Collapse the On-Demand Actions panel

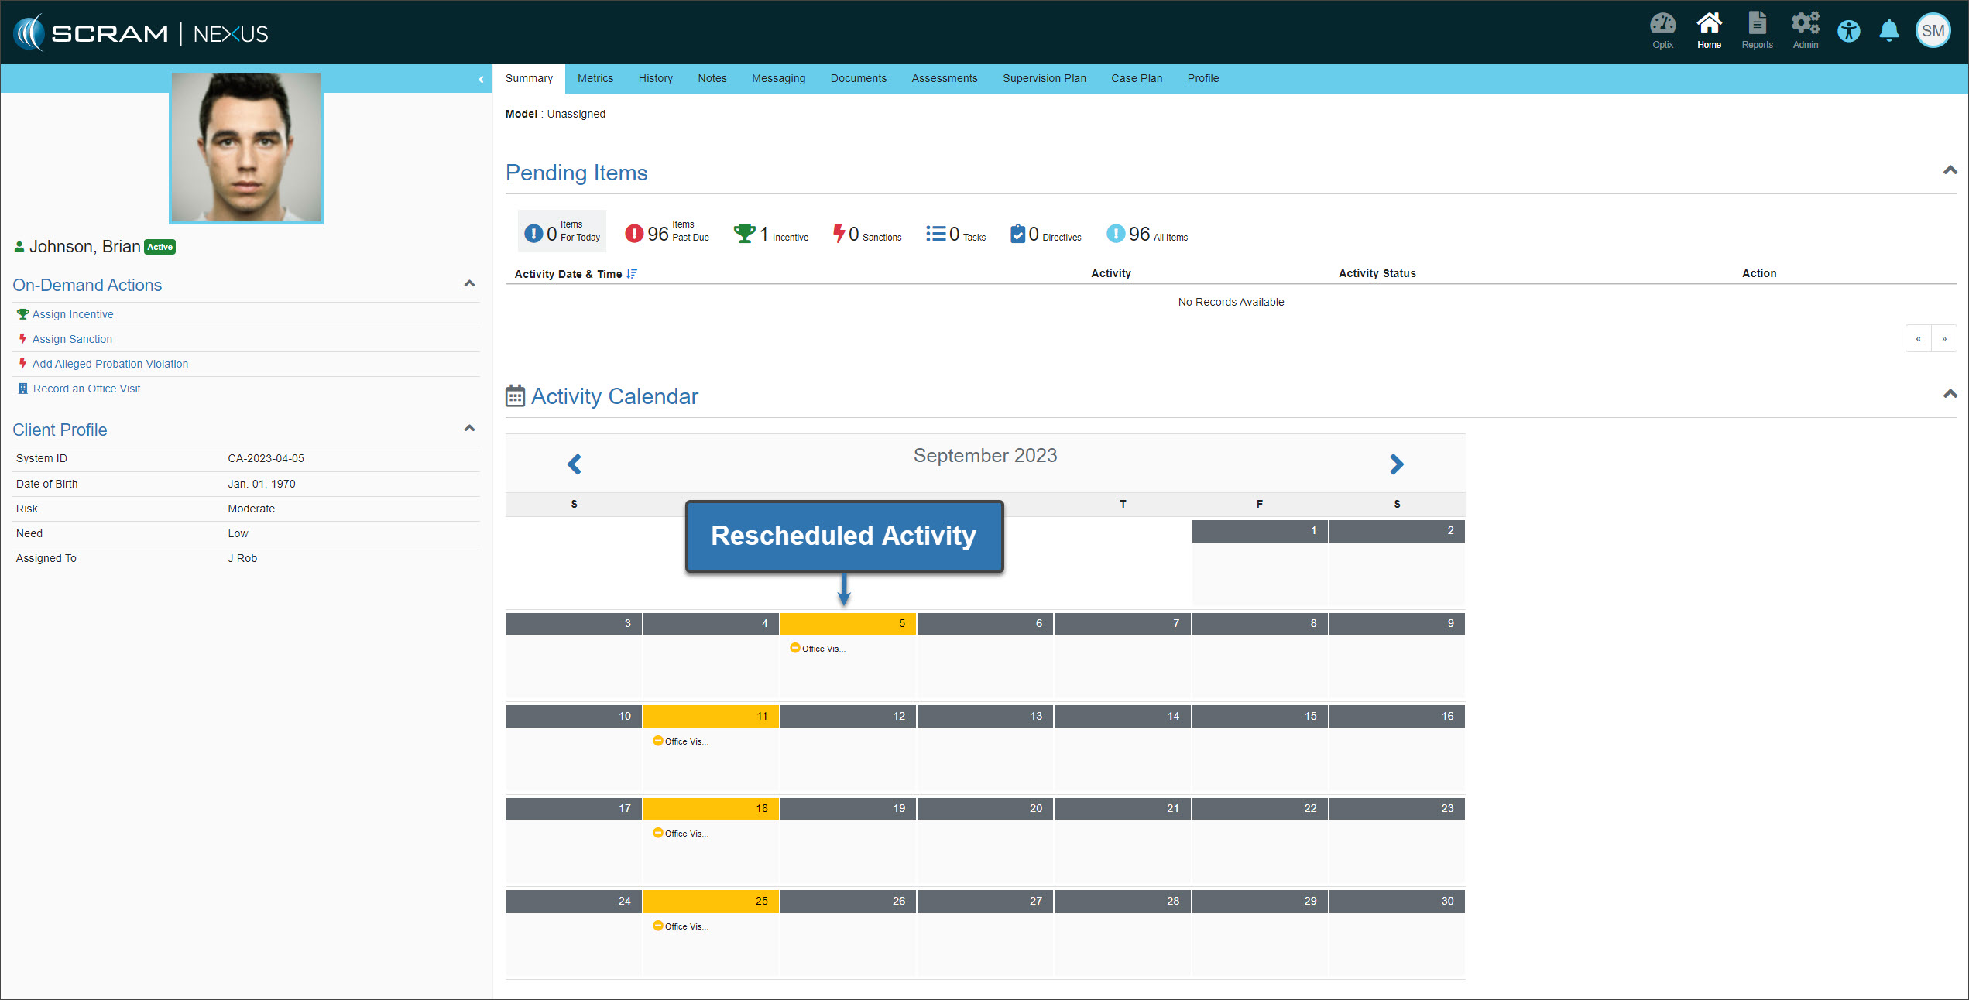click(x=469, y=284)
